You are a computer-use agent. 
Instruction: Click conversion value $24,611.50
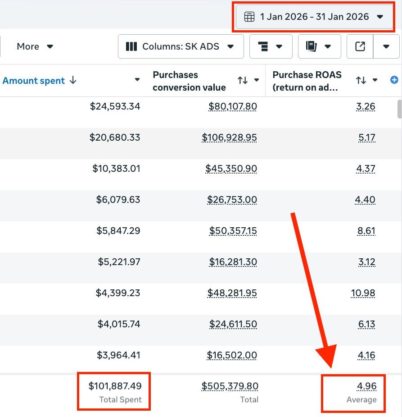tap(233, 324)
